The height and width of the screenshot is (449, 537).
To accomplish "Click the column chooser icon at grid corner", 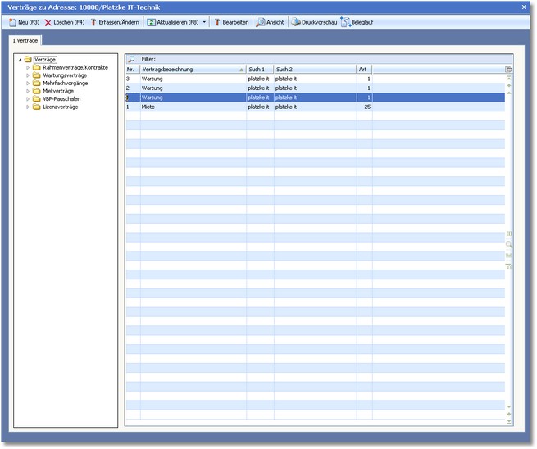I will 508,70.
